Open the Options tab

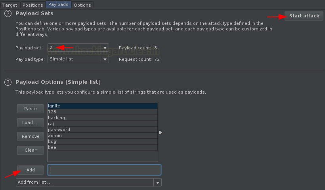click(x=82, y=5)
